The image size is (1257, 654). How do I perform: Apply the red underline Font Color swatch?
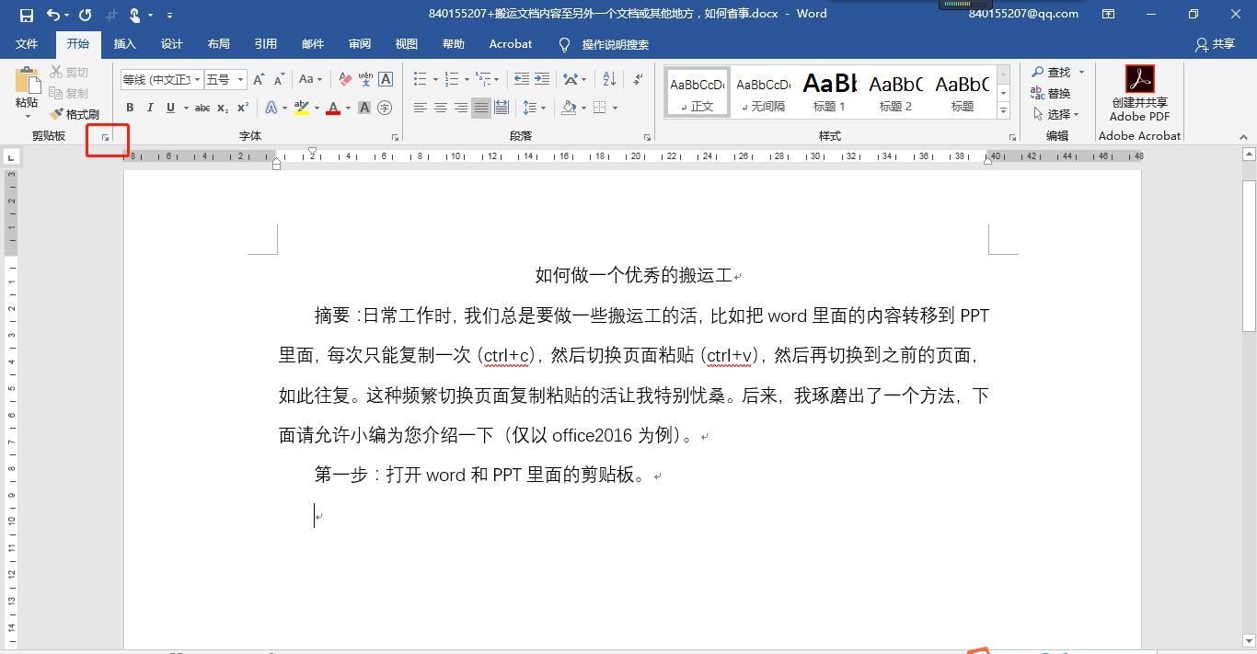333,108
